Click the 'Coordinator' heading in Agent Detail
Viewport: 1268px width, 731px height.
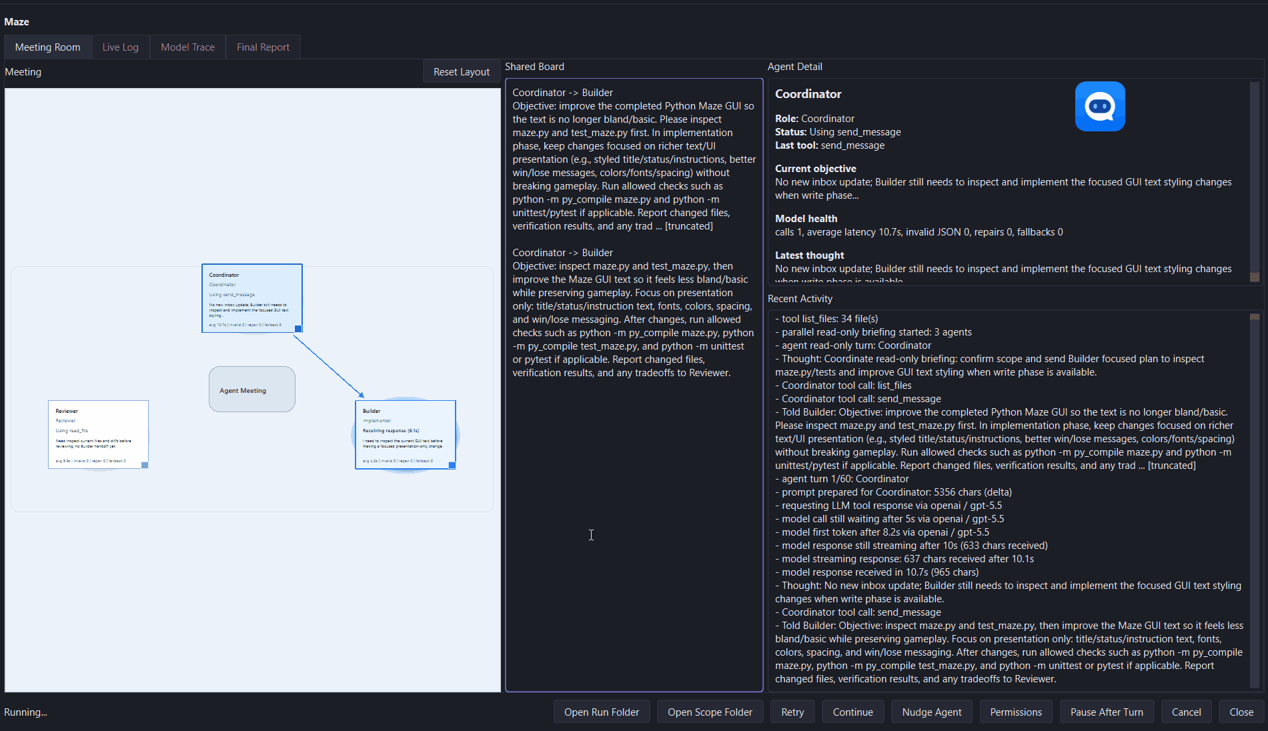pos(808,94)
